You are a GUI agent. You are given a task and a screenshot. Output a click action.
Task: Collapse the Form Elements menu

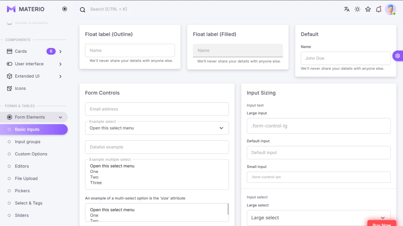[x=60, y=117]
